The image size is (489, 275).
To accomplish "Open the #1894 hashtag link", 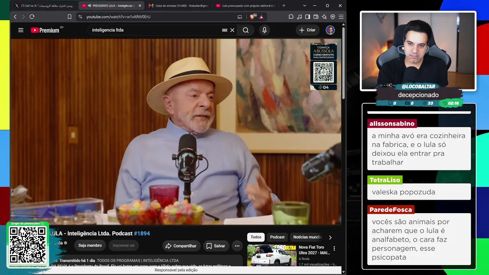I will (x=142, y=233).
